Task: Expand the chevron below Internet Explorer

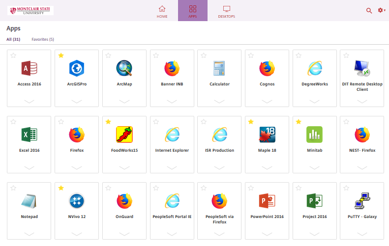Action: 172,167
